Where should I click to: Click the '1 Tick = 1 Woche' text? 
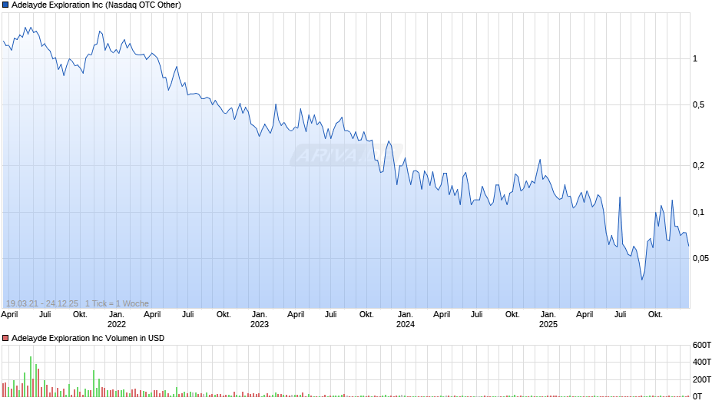point(117,303)
